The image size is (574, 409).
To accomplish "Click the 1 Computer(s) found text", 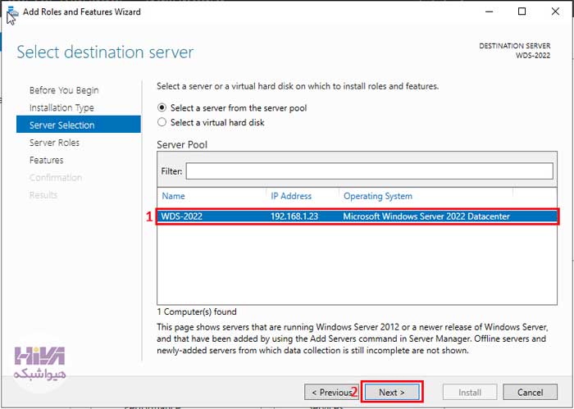I will click(197, 312).
